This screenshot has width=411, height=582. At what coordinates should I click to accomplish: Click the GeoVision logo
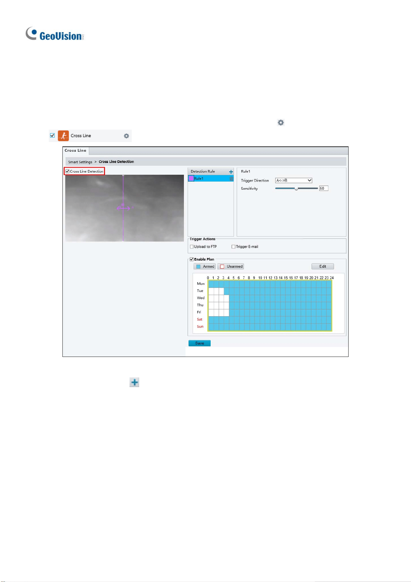[55, 34]
